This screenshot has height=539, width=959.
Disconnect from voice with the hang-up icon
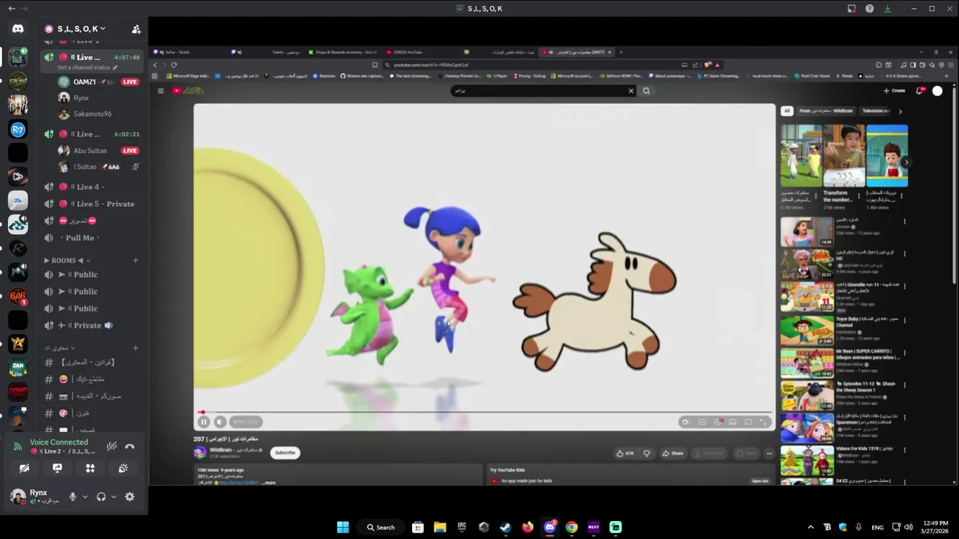pyautogui.click(x=130, y=446)
